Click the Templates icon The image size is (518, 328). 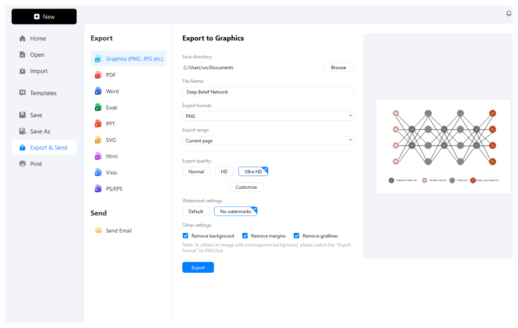23,93
